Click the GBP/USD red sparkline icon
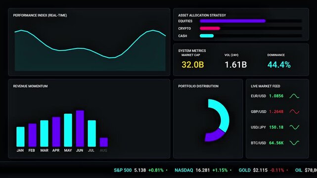The height and width of the screenshot is (178, 317). tap(294, 112)
